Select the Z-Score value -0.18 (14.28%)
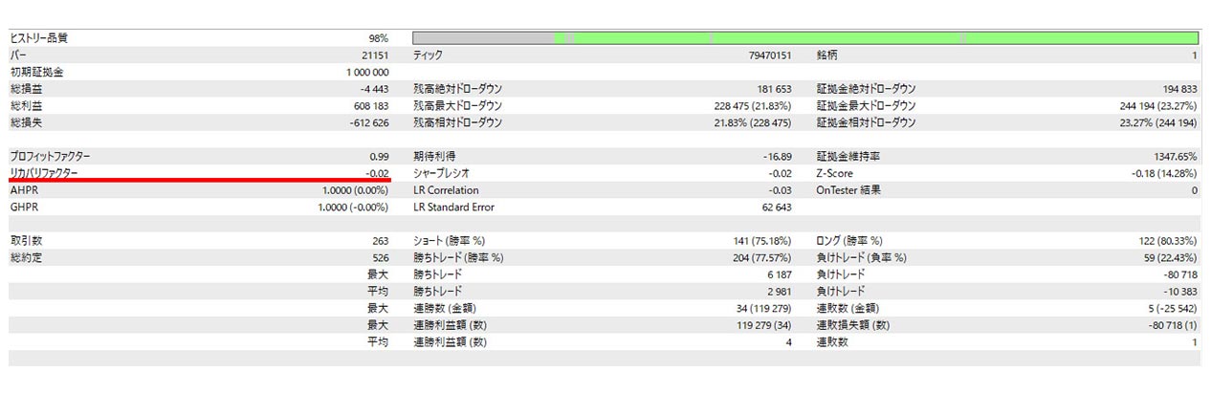1211x394 pixels. (x=1163, y=173)
